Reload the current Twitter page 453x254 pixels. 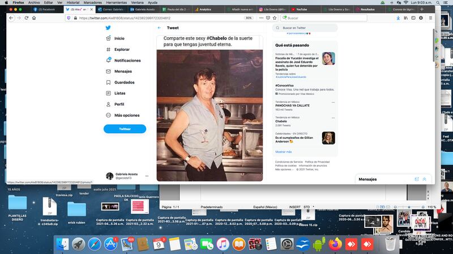(26, 18)
